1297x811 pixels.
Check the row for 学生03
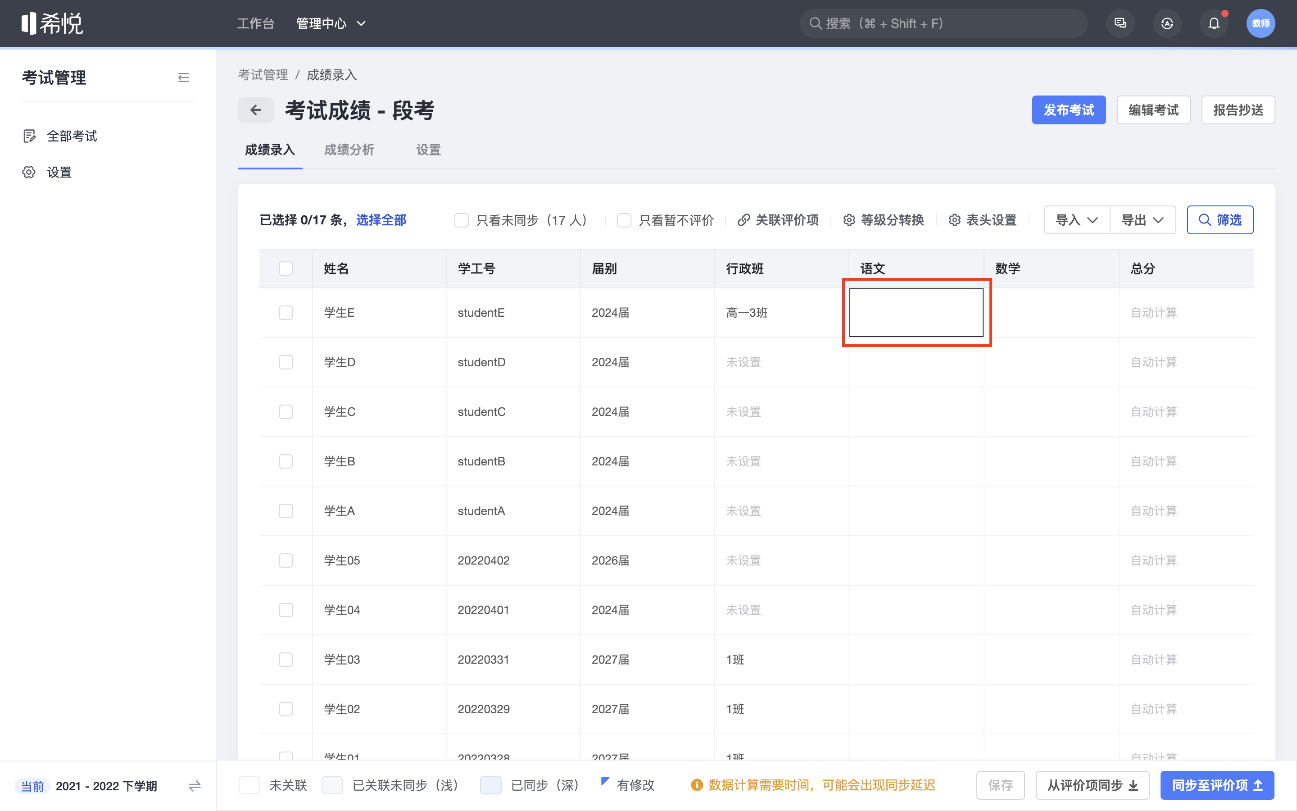click(286, 659)
